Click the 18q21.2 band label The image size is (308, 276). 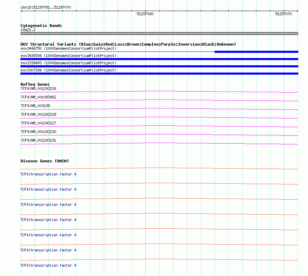(x=28, y=30)
